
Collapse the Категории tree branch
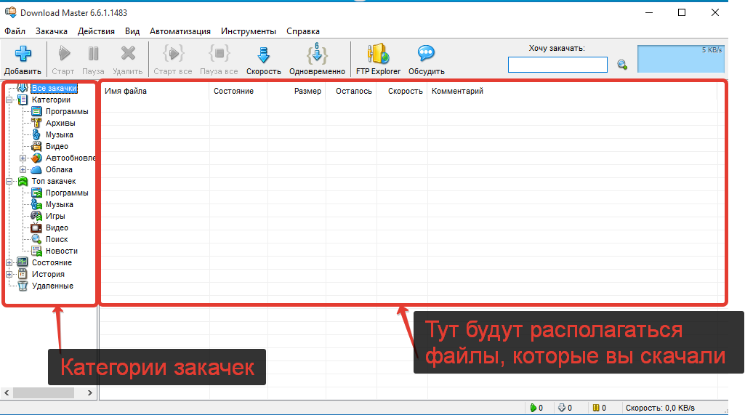(9, 100)
